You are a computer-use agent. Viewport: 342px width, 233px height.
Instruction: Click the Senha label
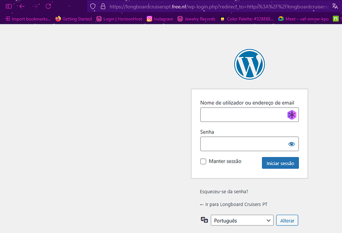(x=207, y=132)
